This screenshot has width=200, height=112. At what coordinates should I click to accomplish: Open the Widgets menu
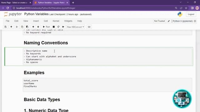tap(68, 21)
